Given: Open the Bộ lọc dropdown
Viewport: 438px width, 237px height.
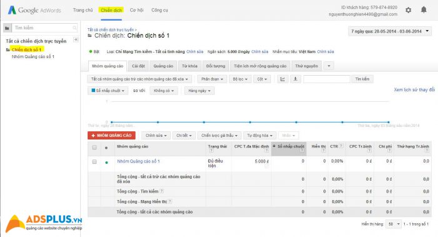Looking at the screenshot, I should click(240, 79).
